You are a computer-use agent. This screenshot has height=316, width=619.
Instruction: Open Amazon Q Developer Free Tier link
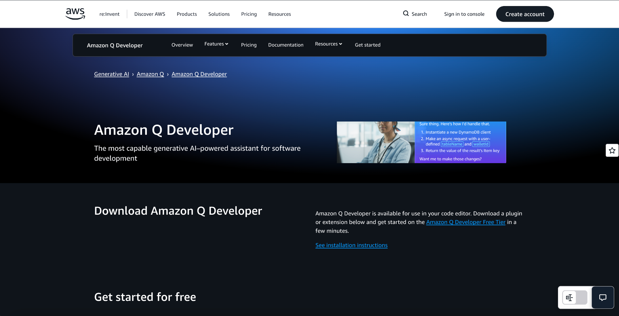[x=466, y=222]
